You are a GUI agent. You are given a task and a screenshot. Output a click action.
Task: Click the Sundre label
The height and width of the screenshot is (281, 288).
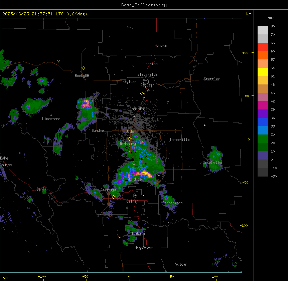[98, 130]
